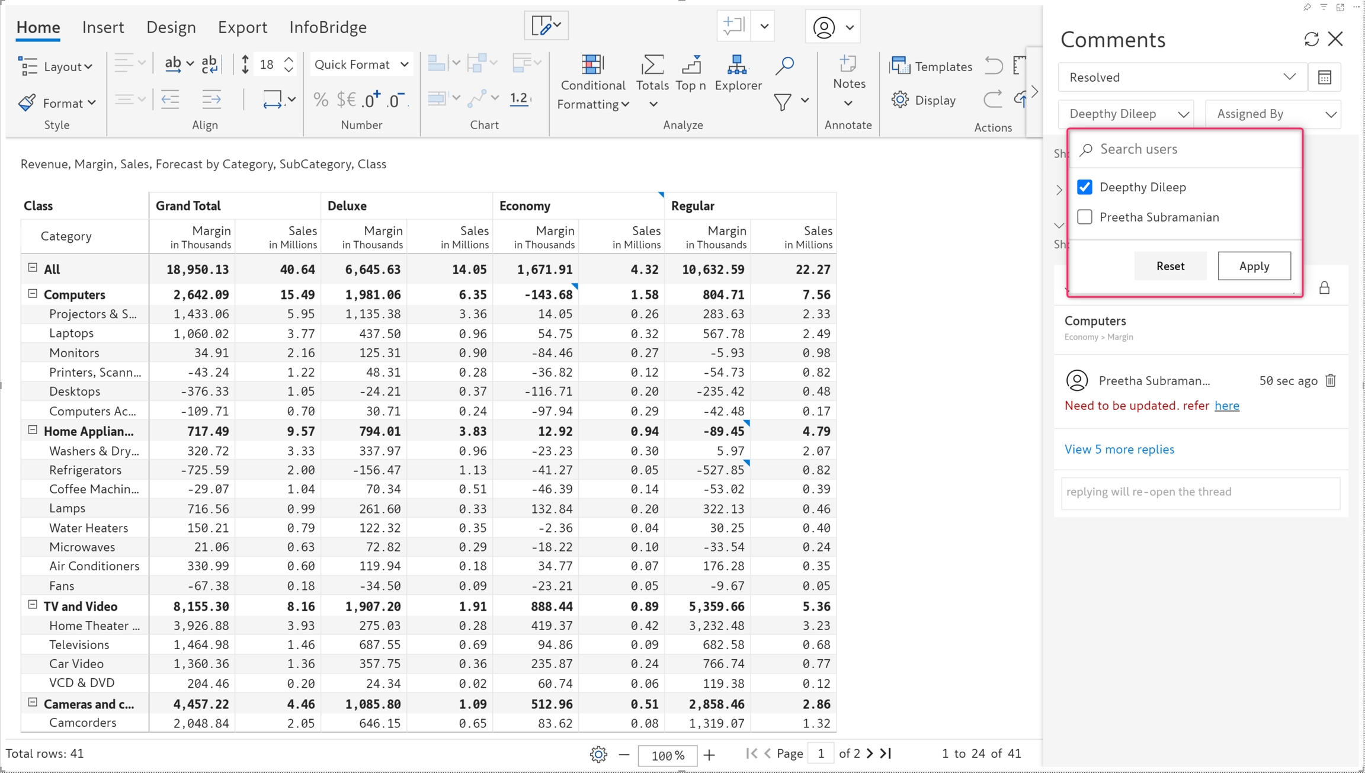1365x773 pixels.
Task: Open the InfoBridge tab
Action: tap(328, 27)
